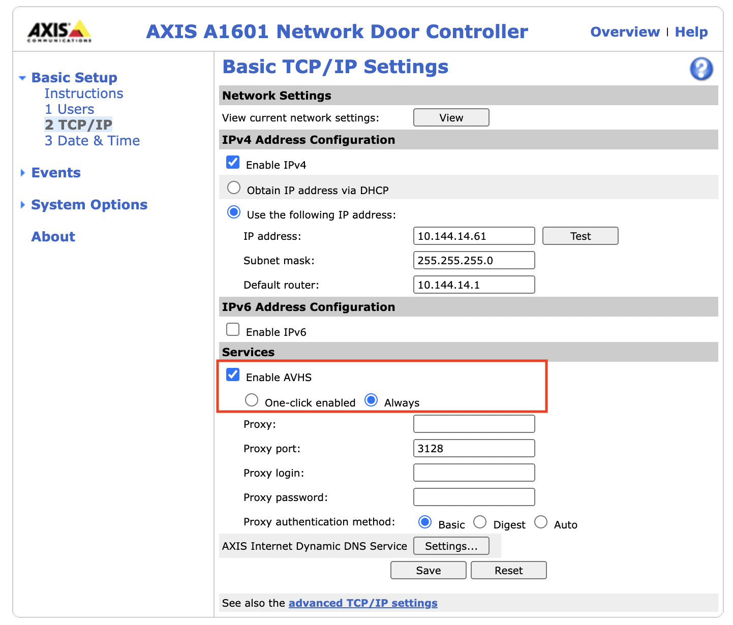733x625 pixels.
Task: Click the Test IP address button
Action: 581,236
